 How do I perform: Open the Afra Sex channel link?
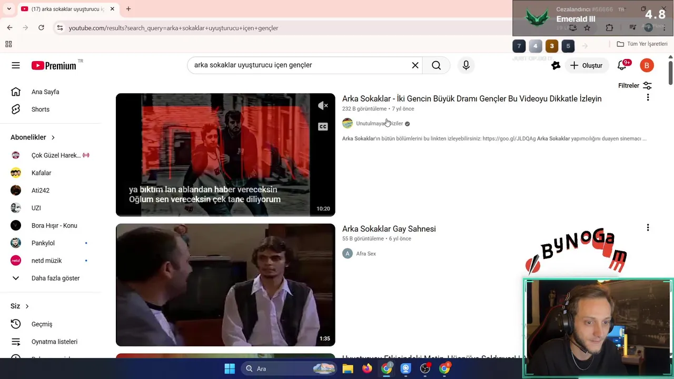[366, 254]
